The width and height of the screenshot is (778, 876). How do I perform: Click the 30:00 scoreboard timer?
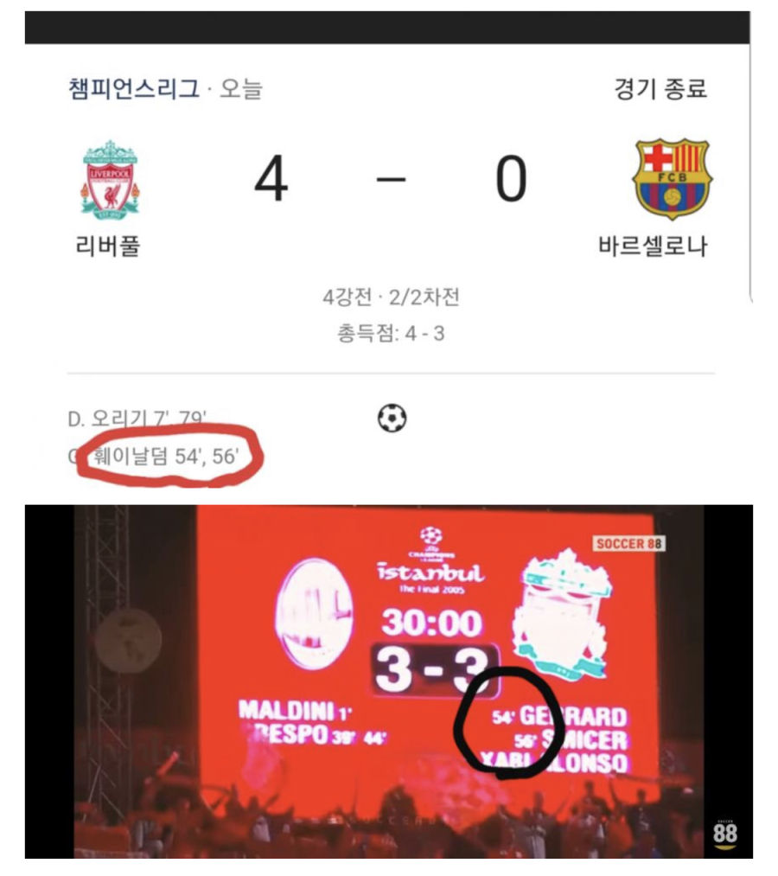point(431,623)
